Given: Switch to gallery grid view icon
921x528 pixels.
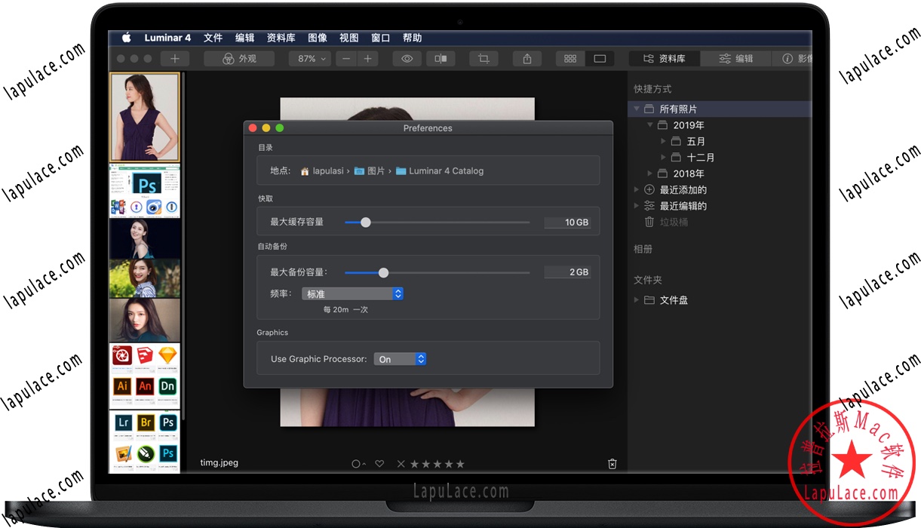Looking at the screenshot, I should point(569,57).
